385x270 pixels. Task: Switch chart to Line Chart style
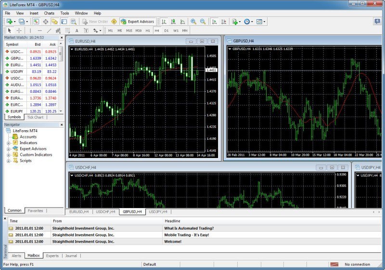tap(182, 22)
